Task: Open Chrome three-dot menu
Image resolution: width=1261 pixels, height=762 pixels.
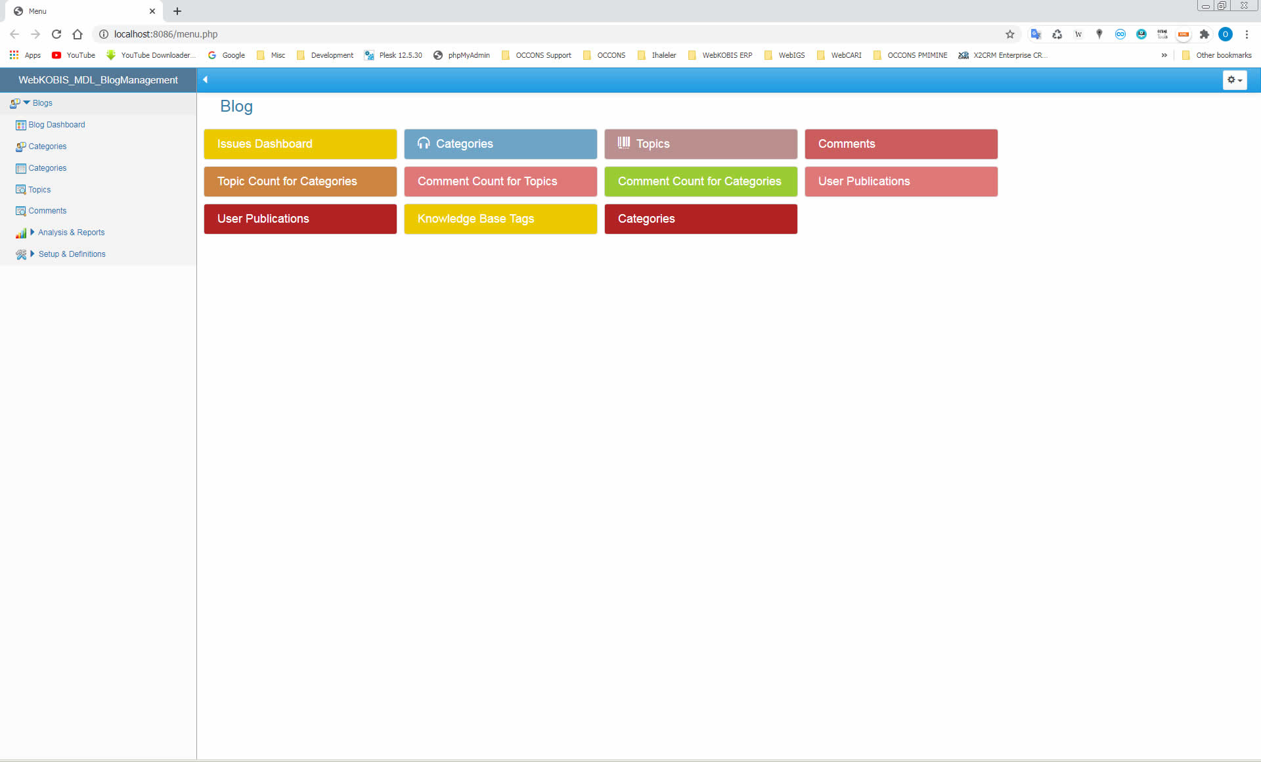Action: pos(1247,34)
